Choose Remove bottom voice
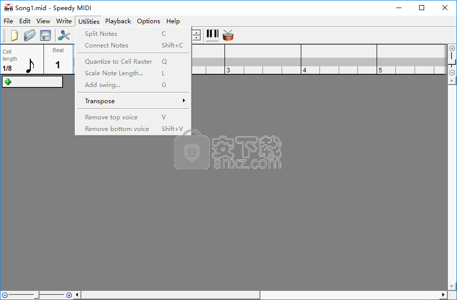457x300 pixels. (133, 129)
